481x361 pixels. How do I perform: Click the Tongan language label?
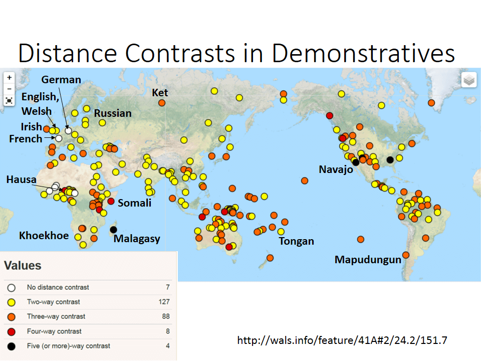tap(296, 241)
